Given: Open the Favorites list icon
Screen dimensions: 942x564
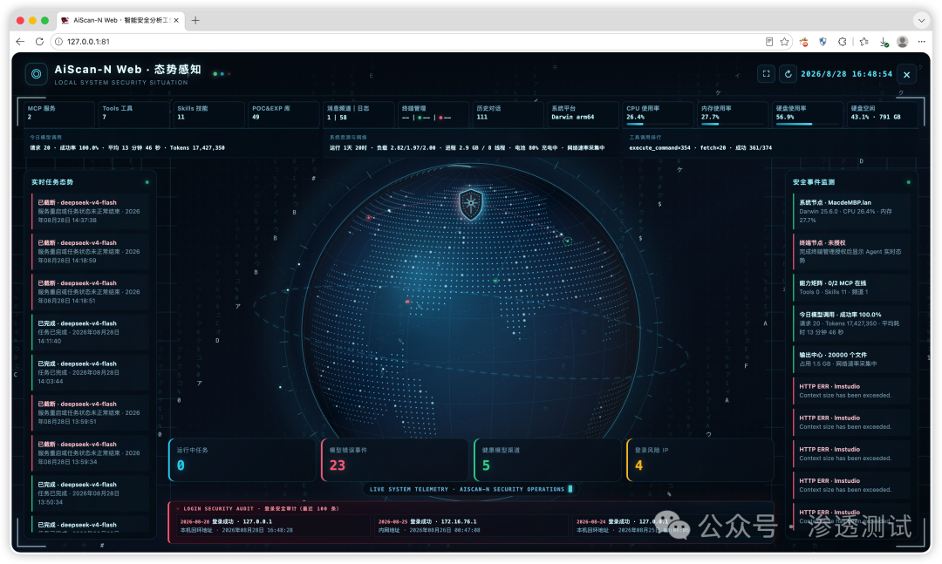Looking at the screenshot, I should tap(863, 42).
